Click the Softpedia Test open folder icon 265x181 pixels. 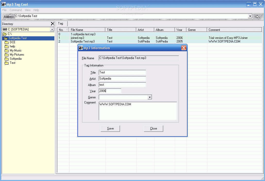coord(6,38)
